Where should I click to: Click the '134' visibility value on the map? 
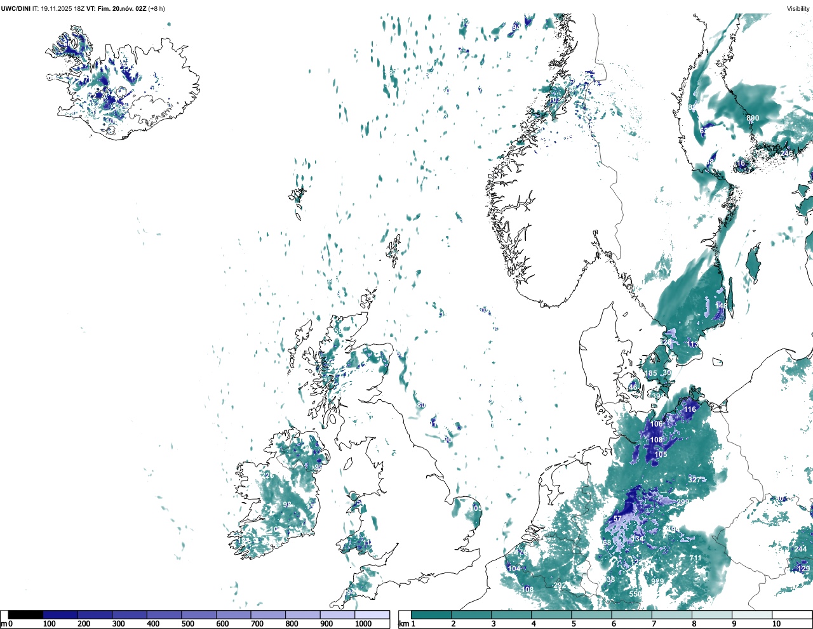click(x=637, y=539)
